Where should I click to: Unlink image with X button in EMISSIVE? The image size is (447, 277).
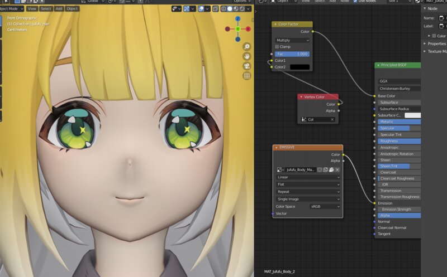(337, 170)
